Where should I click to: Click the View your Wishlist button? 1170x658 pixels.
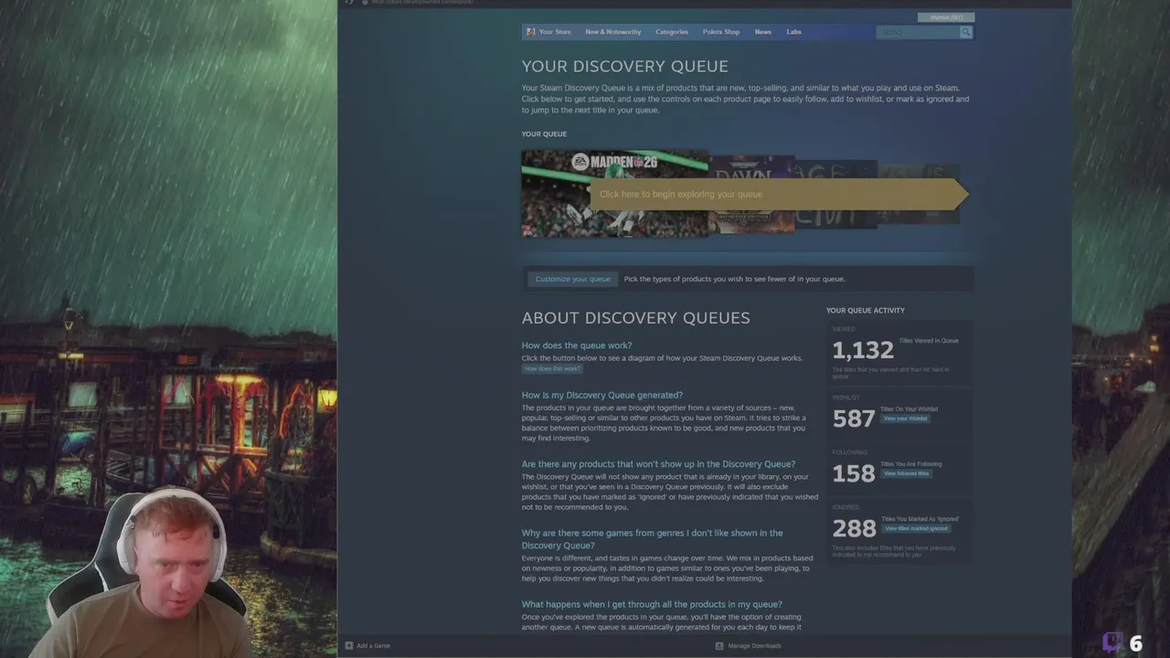click(905, 419)
